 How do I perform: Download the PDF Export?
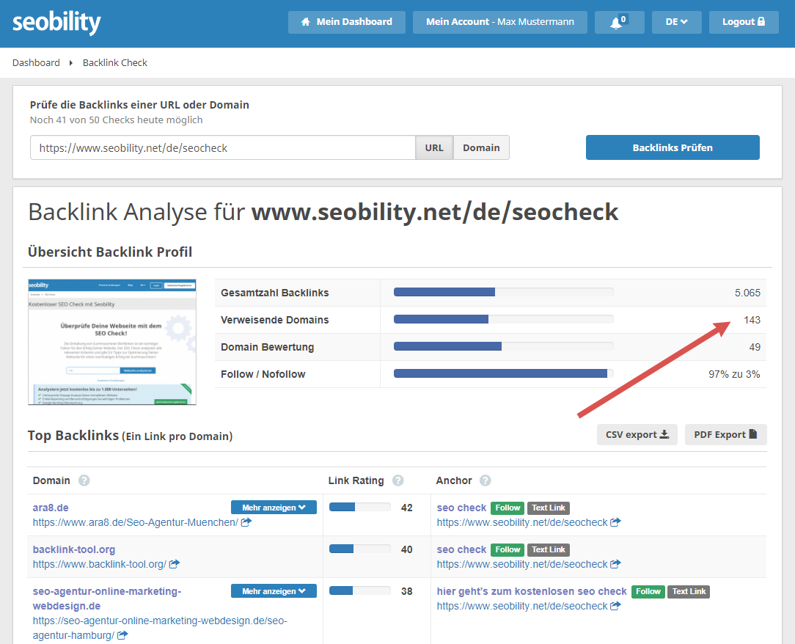tap(725, 434)
